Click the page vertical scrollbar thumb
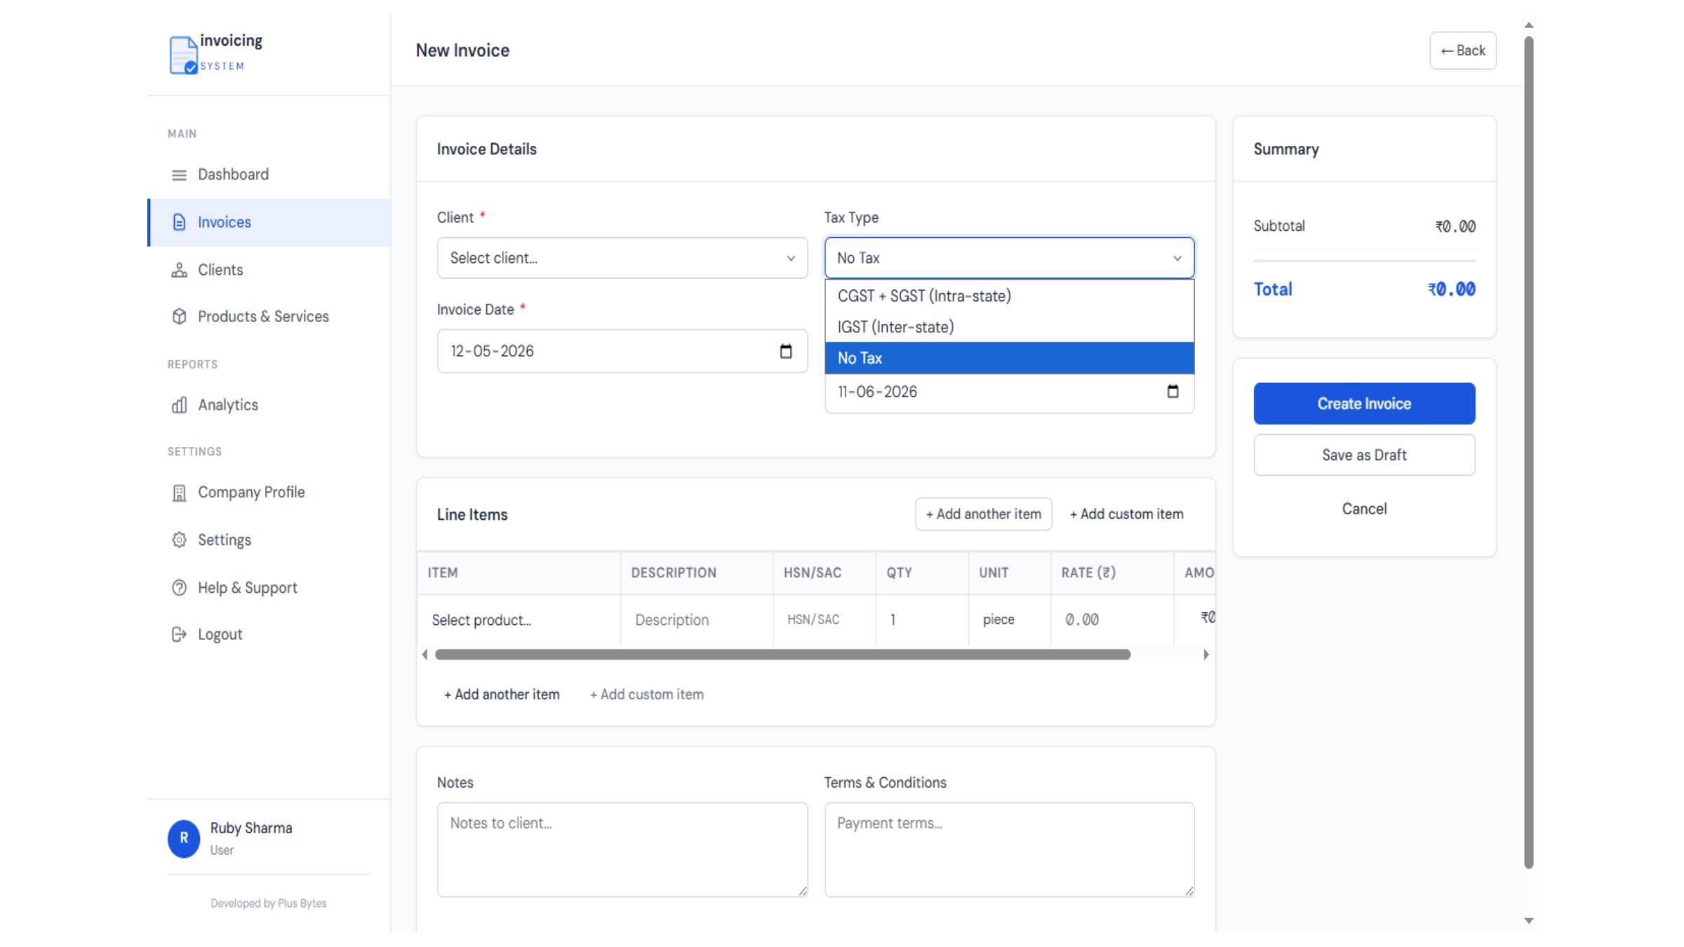 (x=1529, y=452)
